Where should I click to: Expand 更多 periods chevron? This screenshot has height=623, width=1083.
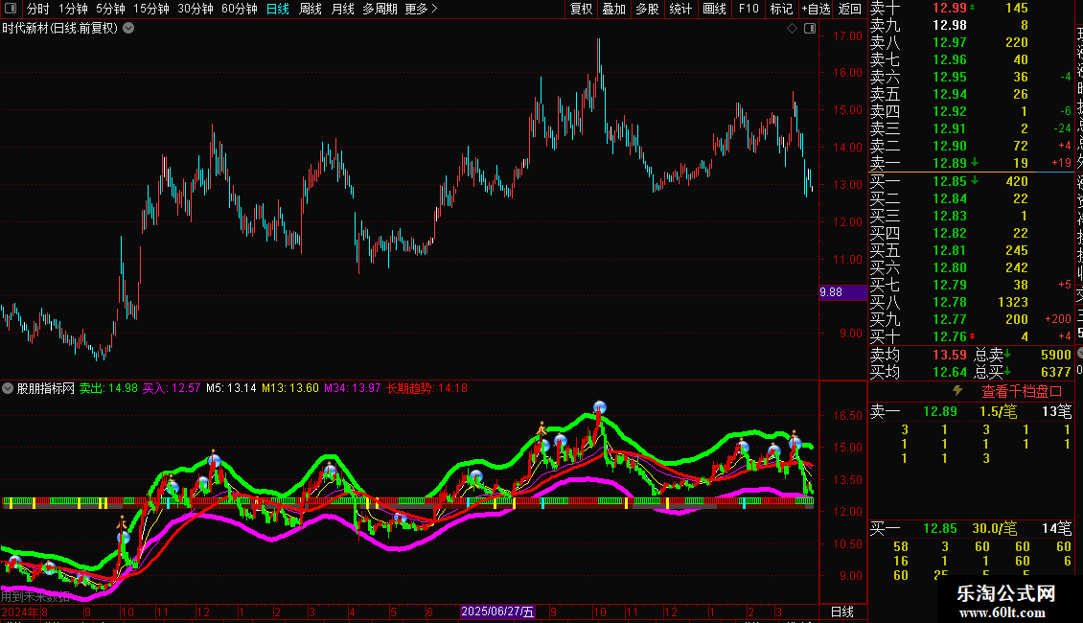422,9
